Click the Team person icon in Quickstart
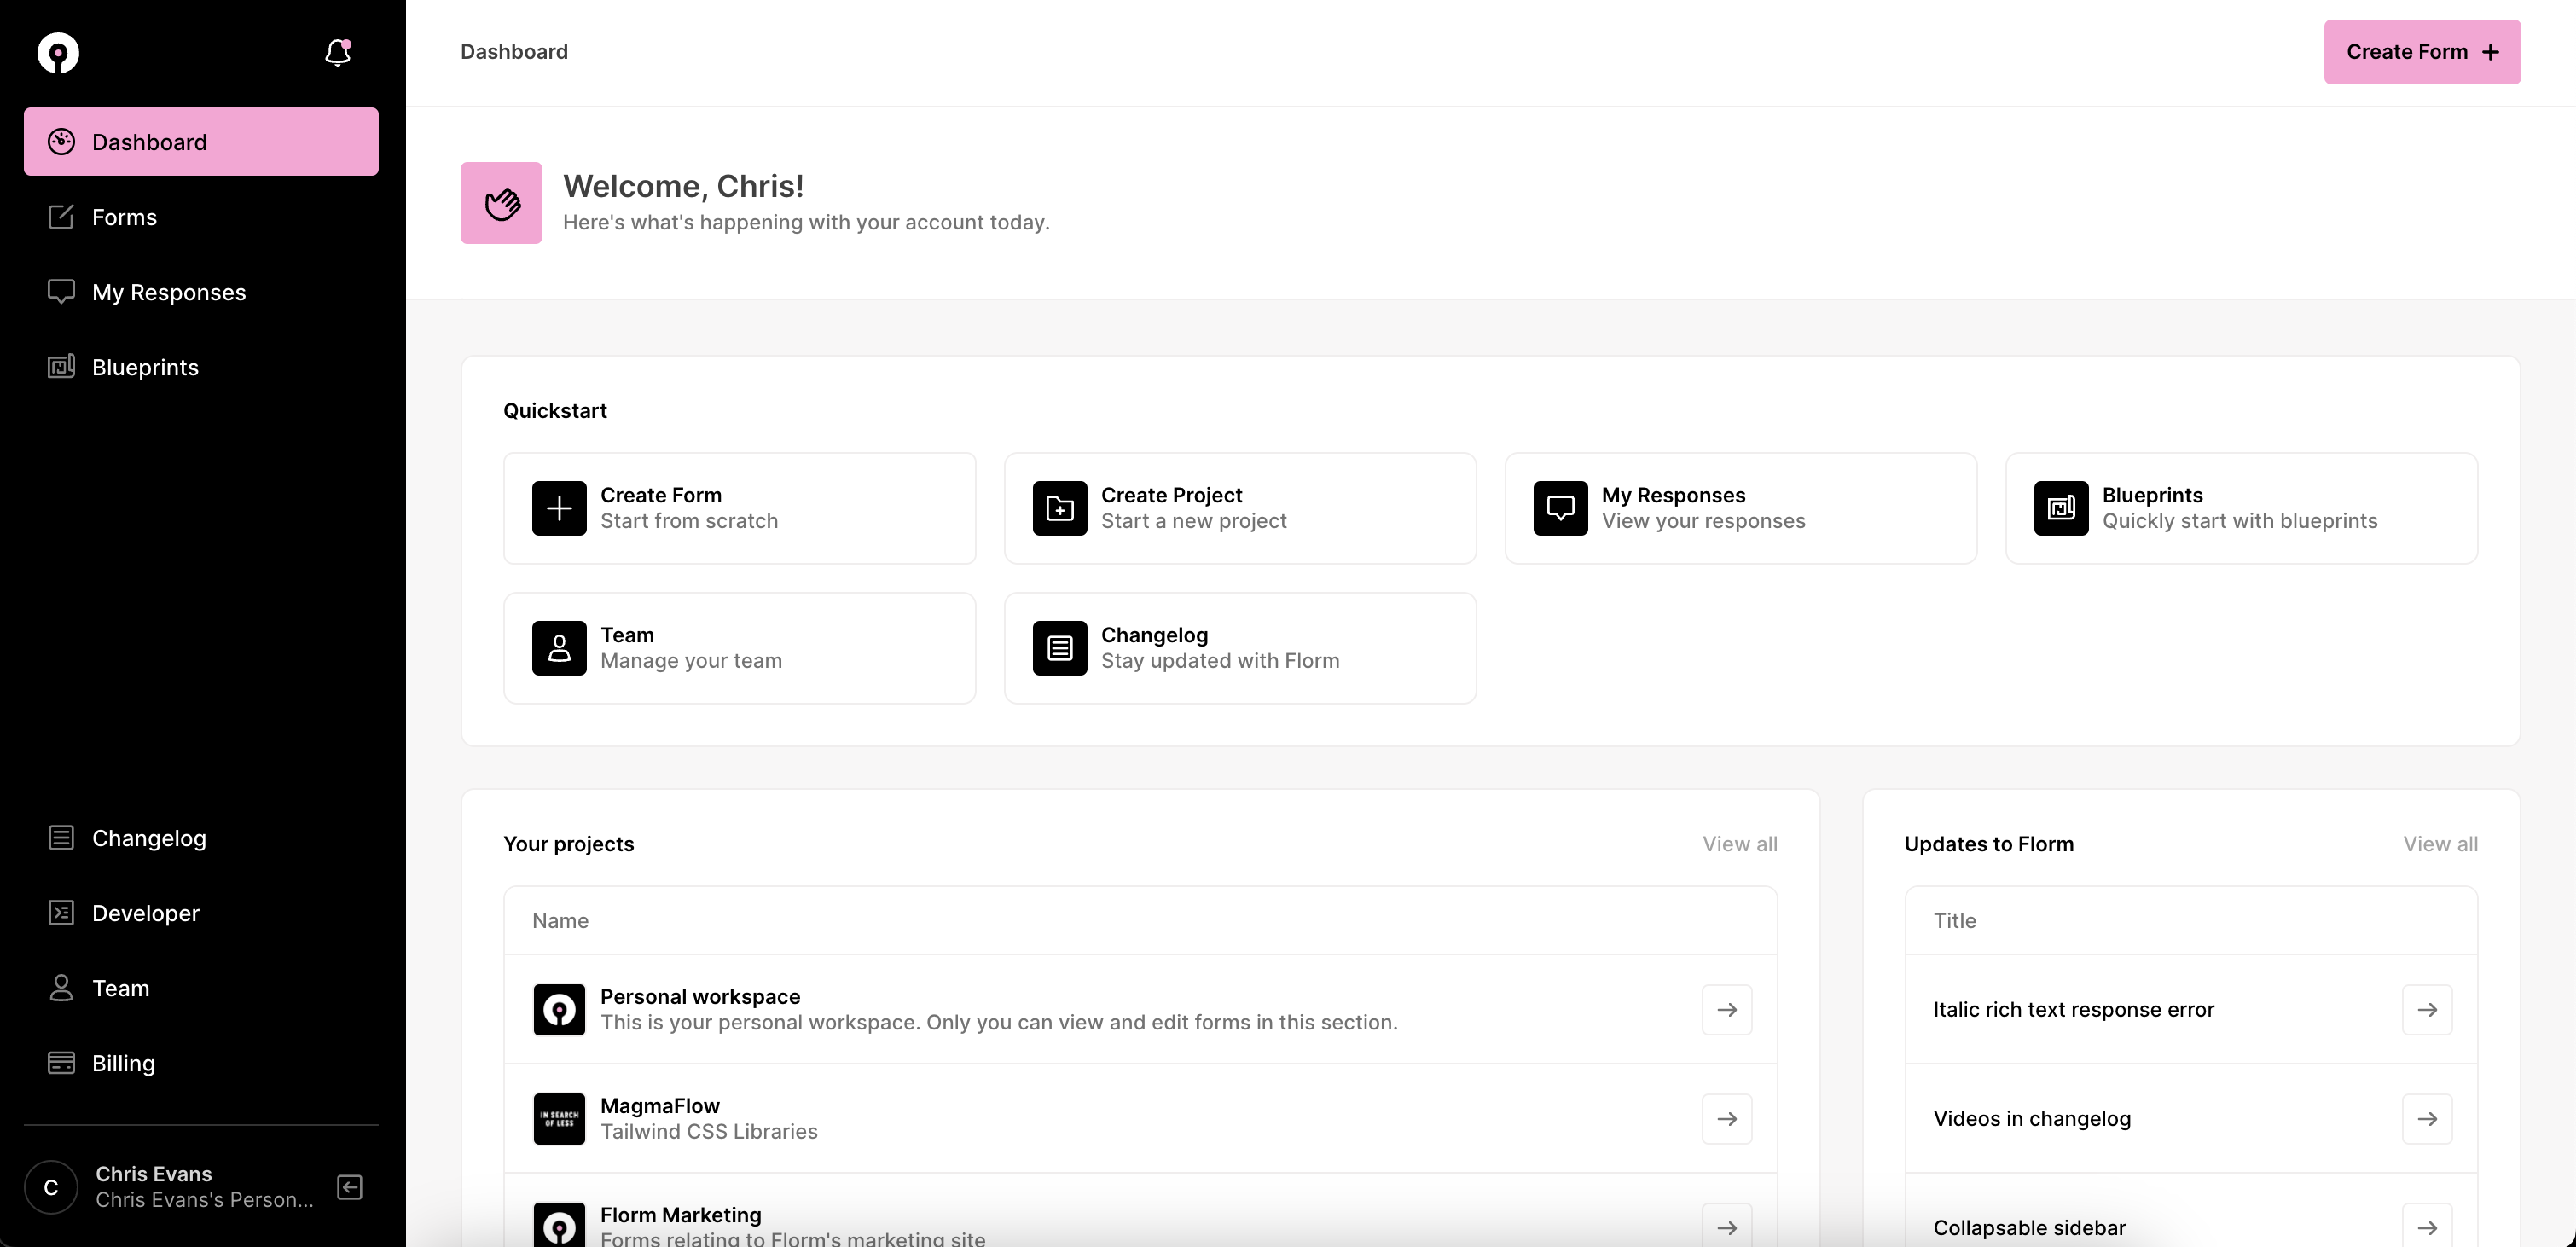 (559, 648)
